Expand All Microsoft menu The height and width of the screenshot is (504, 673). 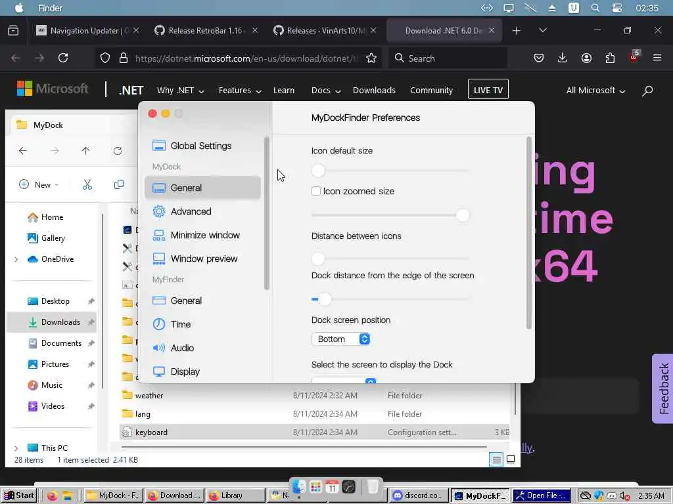(595, 91)
